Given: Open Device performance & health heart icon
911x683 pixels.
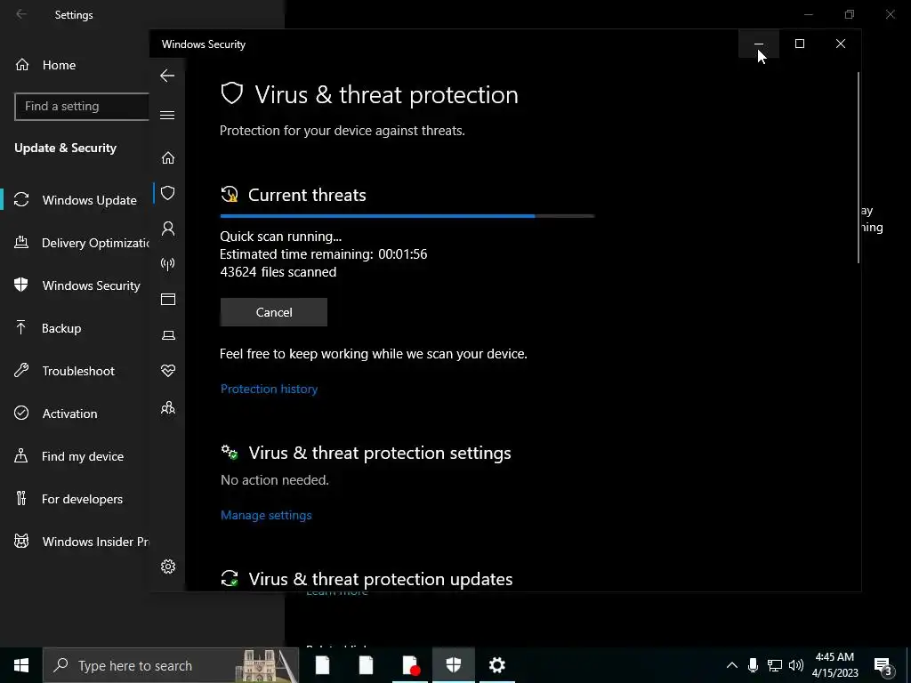Looking at the screenshot, I should coord(168,371).
